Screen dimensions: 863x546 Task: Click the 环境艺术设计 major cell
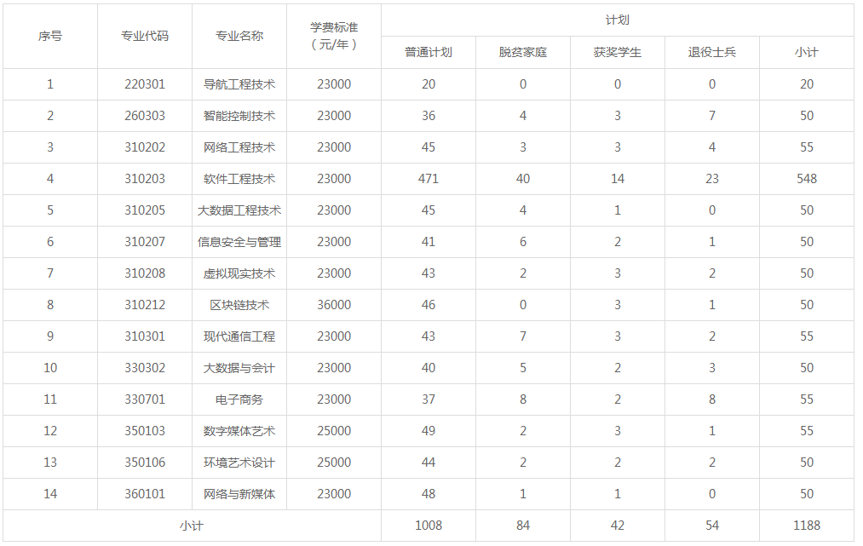(x=239, y=463)
